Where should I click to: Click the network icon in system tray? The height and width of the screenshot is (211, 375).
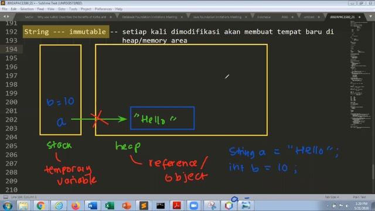click(341, 206)
